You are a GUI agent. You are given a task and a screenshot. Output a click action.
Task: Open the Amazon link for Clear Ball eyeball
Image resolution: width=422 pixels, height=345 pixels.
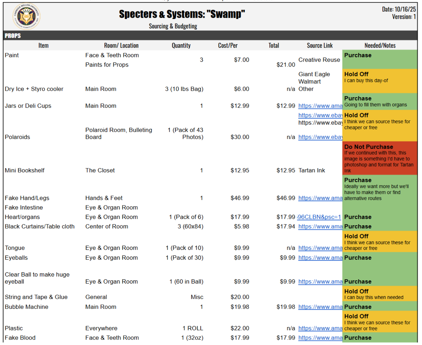(320, 282)
